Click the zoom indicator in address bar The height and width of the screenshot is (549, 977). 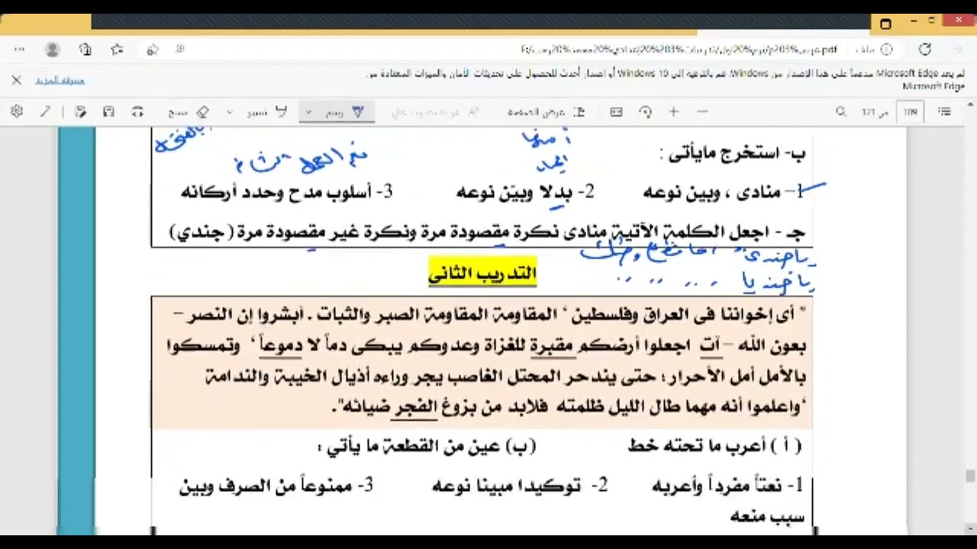180,50
